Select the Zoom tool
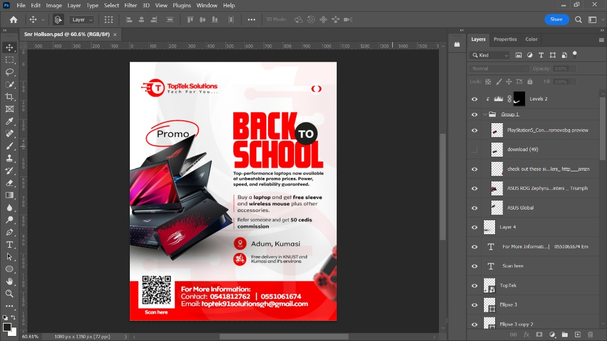 coord(10,294)
